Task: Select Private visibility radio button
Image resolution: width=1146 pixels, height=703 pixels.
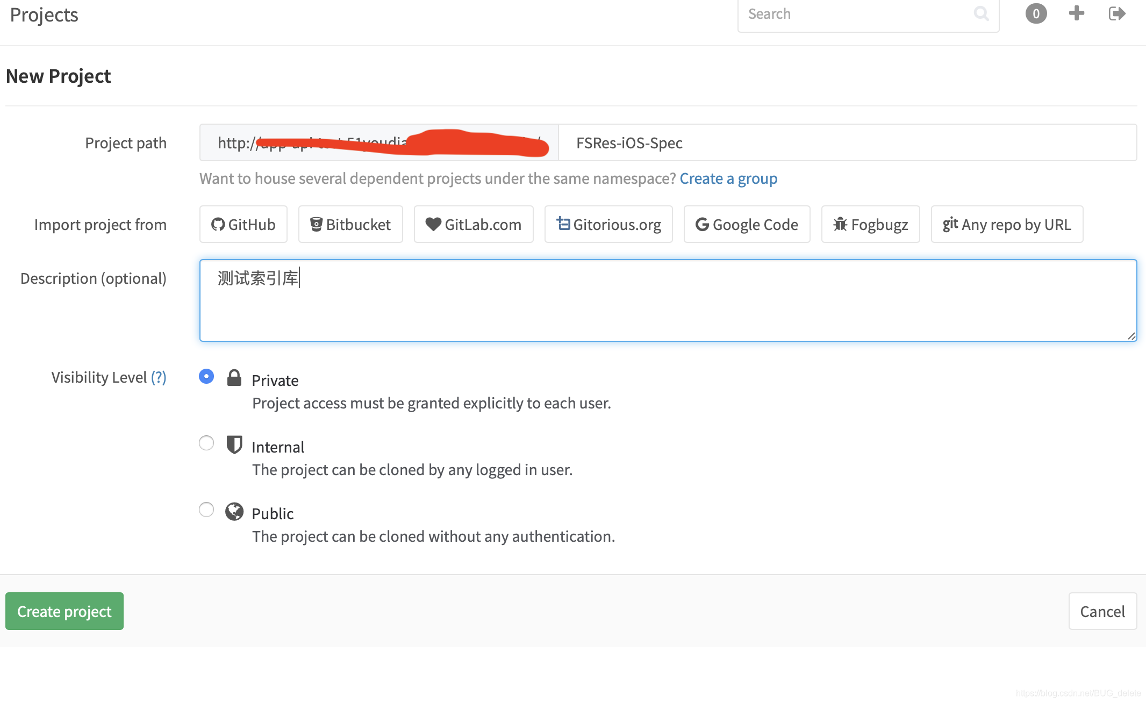Action: pos(206,376)
